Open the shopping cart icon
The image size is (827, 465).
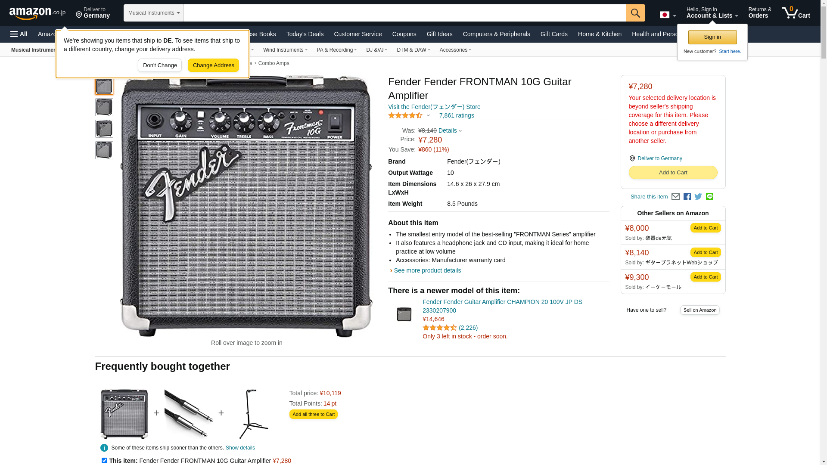(x=796, y=13)
